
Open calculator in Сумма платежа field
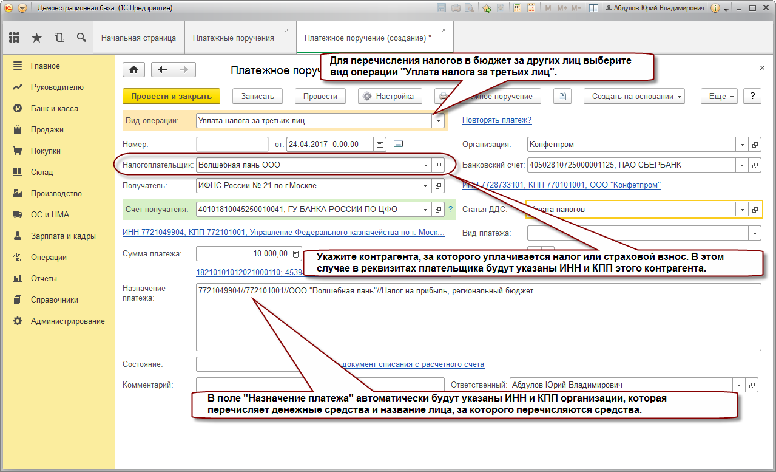point(295,253)
